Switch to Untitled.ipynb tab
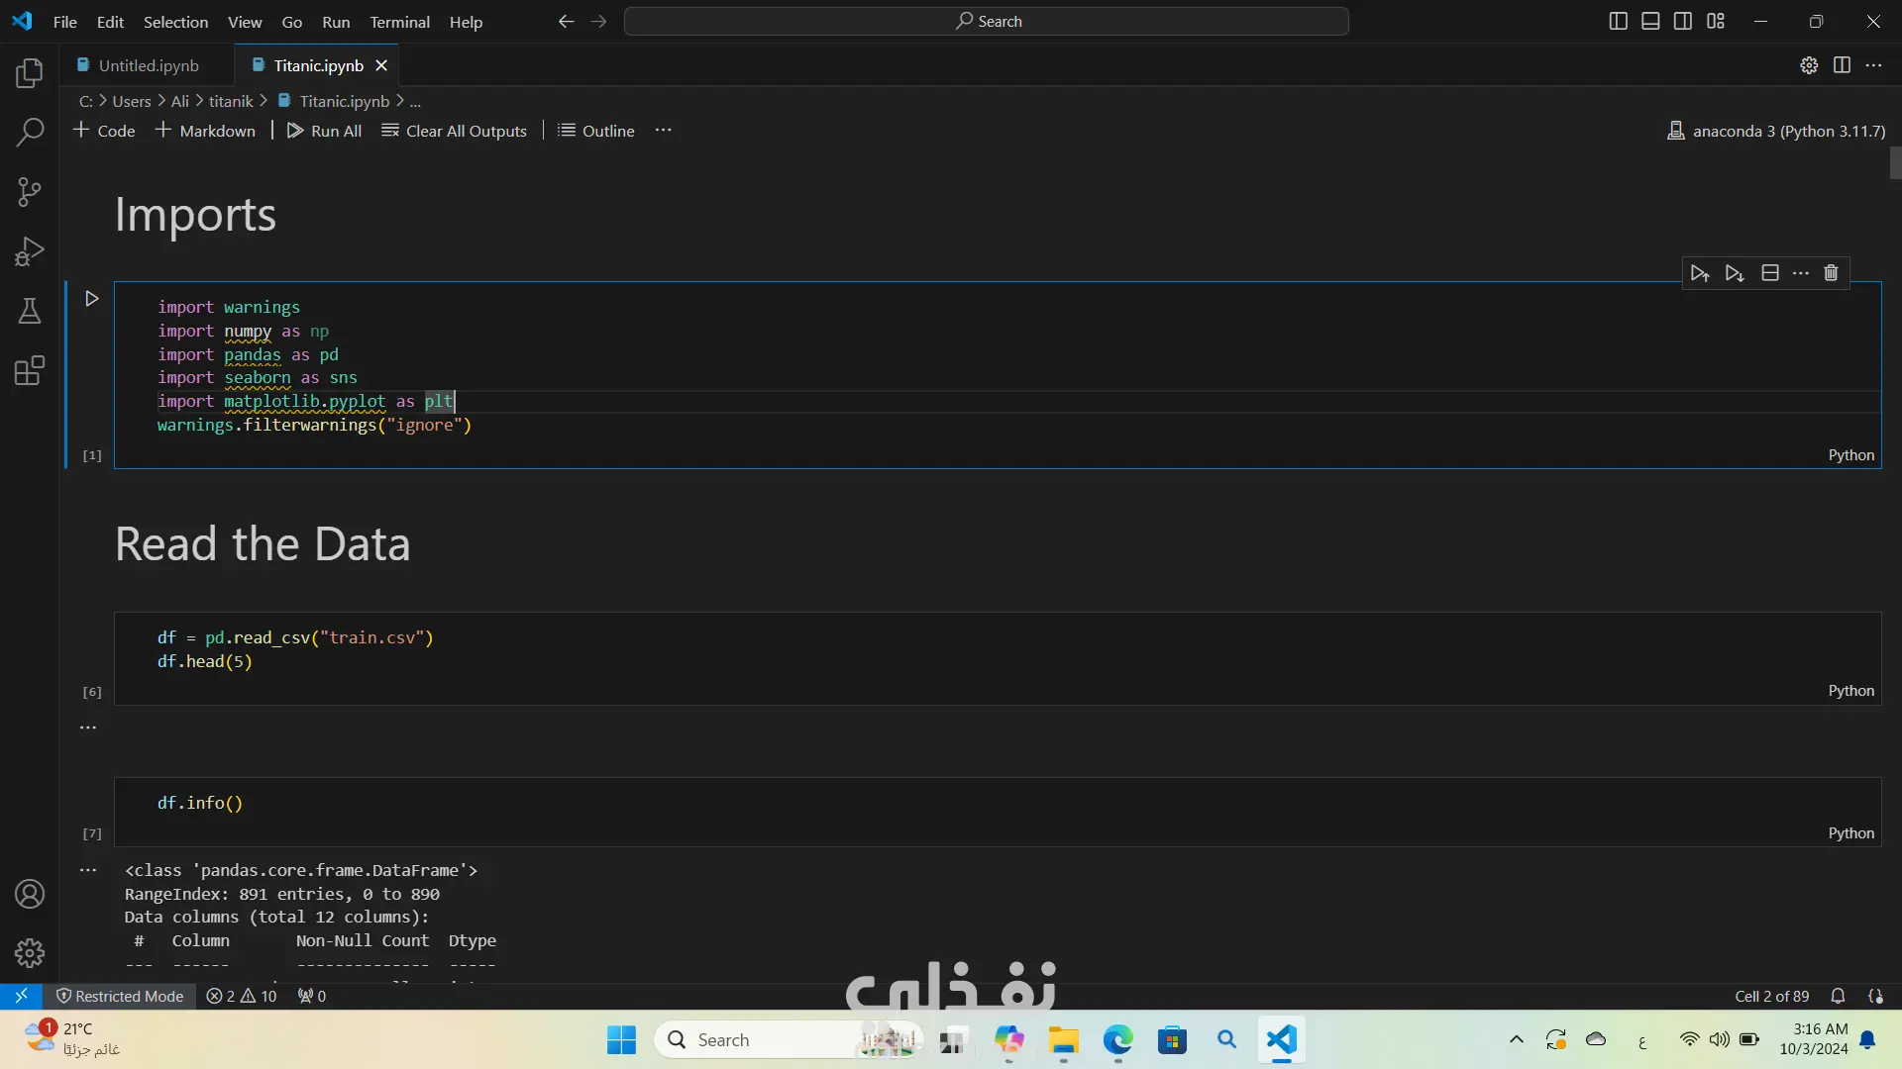This screenshot has width=1902, height=1069. 149,65
